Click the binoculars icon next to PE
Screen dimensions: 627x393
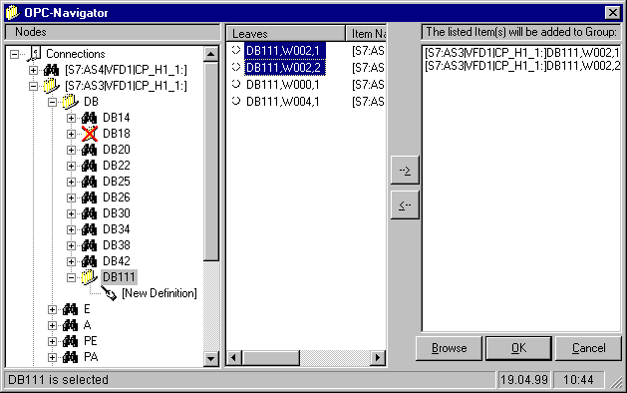click(71, 341)
